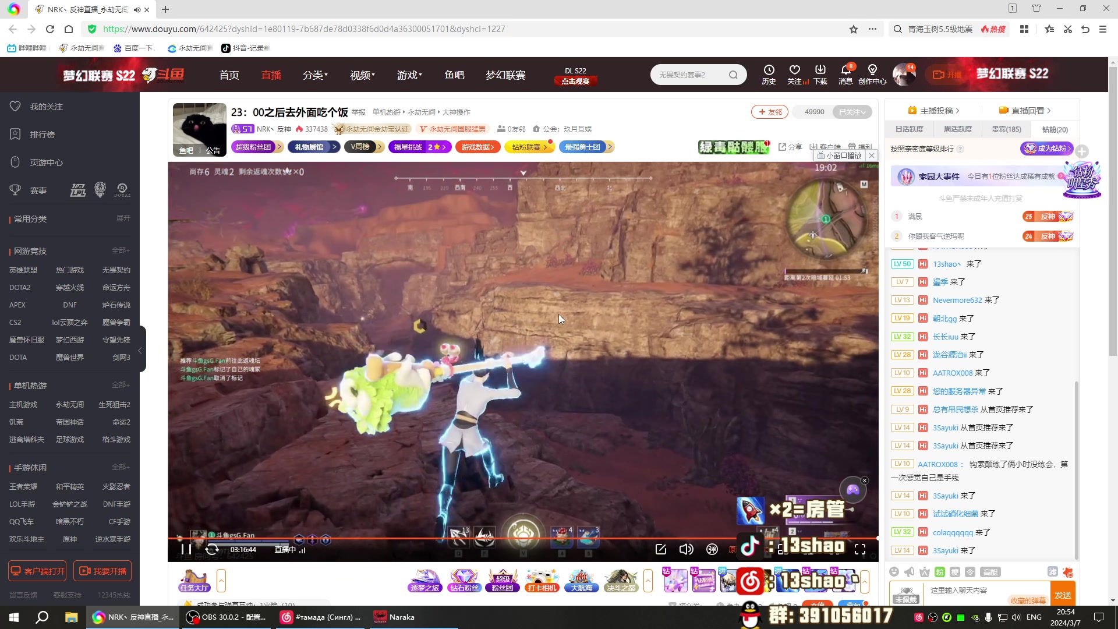Toggle danmaku 弹 overlay on player
The height and width of the screenshot is (629, 1118).
click(x=712, y=549)
